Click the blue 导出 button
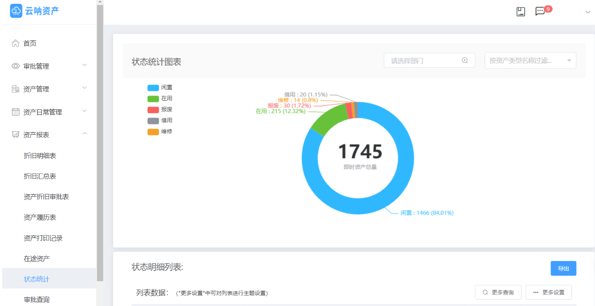The image size is (595, 306). pyautogui.click(x=563, y=268)
